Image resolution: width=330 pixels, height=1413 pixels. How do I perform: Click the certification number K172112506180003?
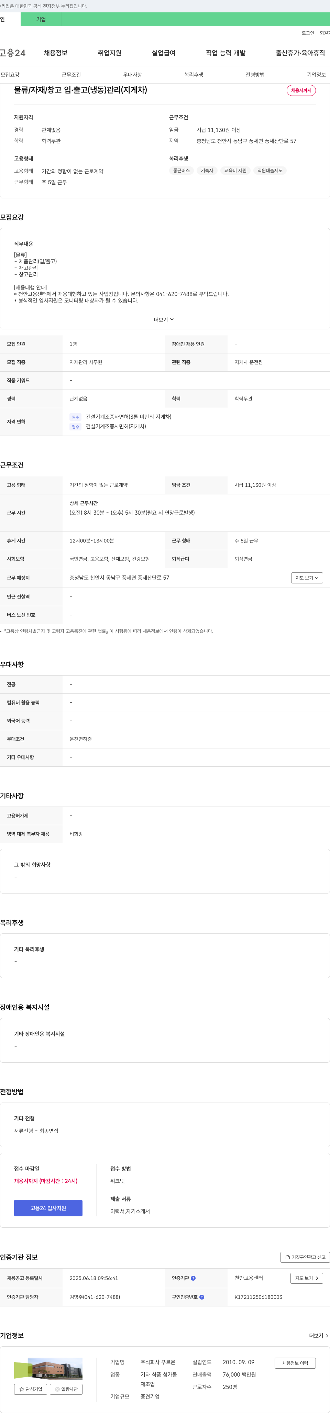[258, 1297]
